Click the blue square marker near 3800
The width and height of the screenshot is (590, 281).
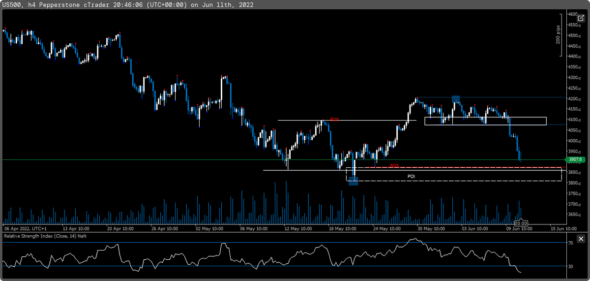pos(354,181)
